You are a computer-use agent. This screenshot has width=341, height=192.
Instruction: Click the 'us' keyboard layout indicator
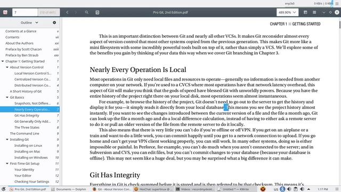(276, 189)
